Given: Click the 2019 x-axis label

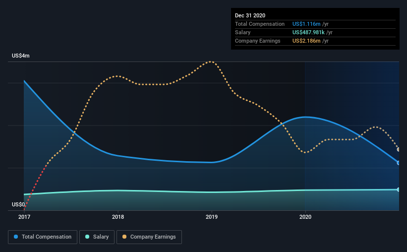Looking at the screenshot, I should 212,217.
